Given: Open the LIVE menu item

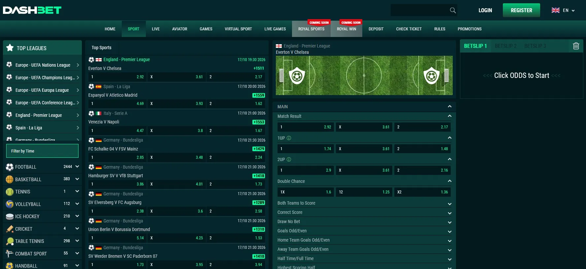Looking at the screenshot, I should click(x=156, y=29).
